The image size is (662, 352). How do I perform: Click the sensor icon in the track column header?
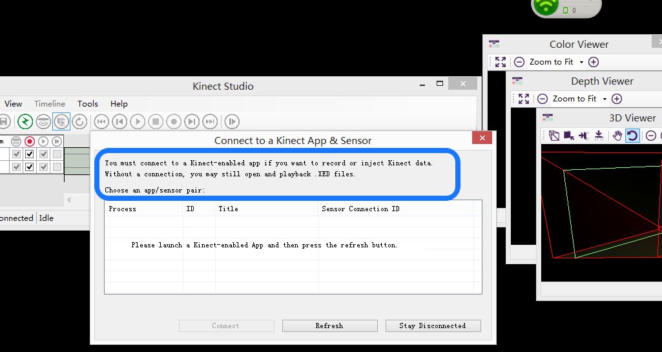coord(16,141)
